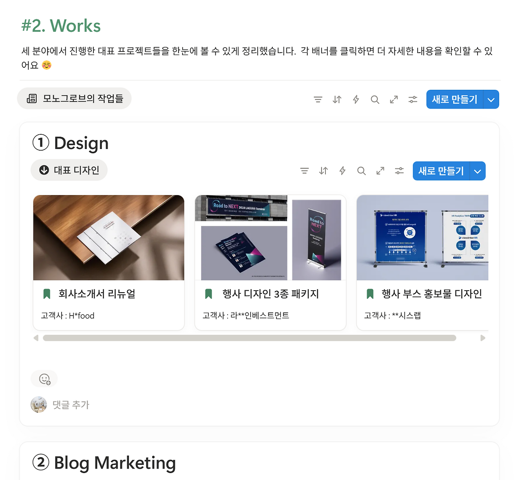This screenshot has height=480, width=522.
Task: Select the 모노그로브의 작업들 view tab
Action: tap(74, 98)
